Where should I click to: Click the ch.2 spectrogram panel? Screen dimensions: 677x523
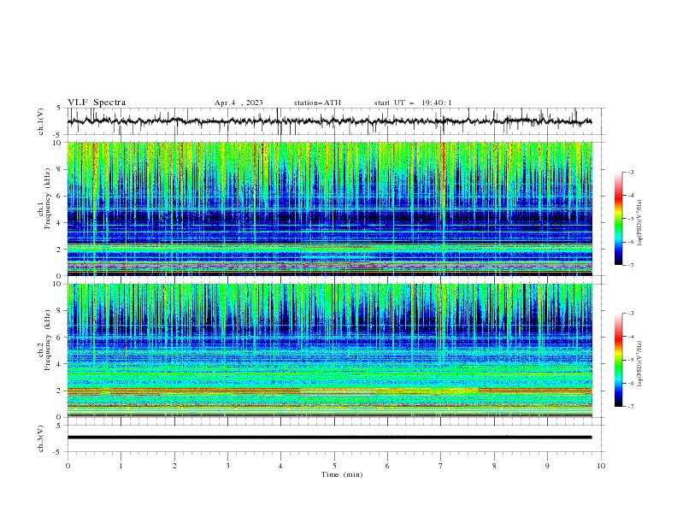tap(330, 350)
